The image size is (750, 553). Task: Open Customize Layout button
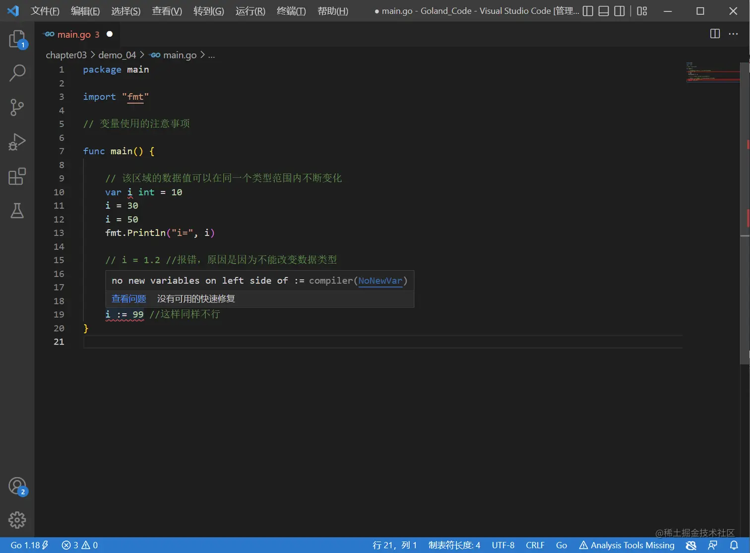click(x=642, y=11)
